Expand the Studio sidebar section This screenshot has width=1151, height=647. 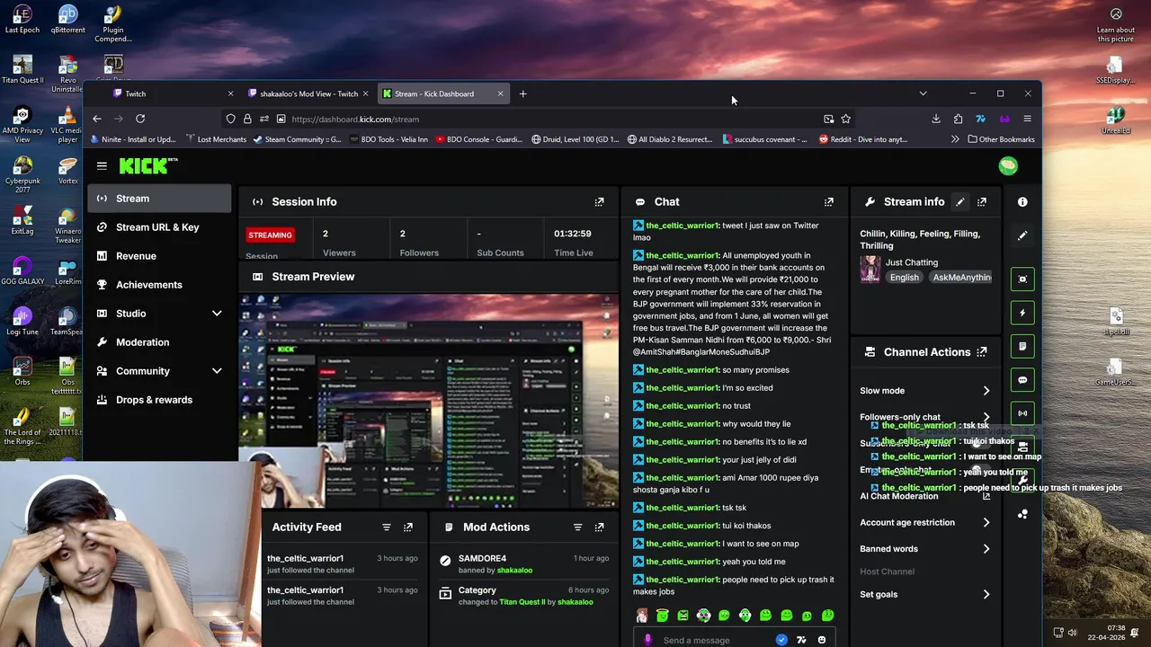(217, 314)
